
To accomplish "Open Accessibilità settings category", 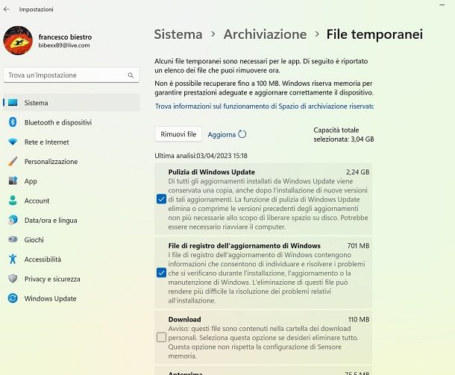I will point(72,259).
